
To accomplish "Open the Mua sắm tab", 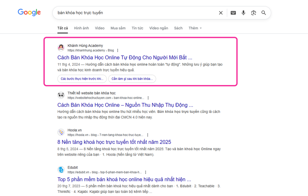I will coord(118,28).
